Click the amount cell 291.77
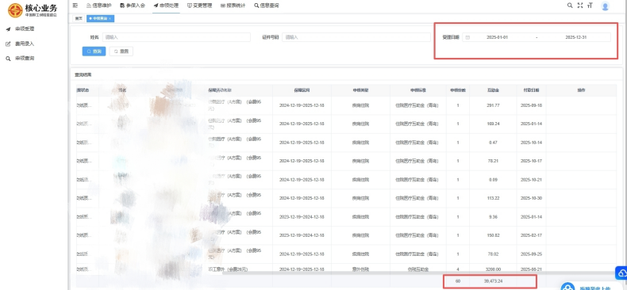This screenshot has height=290, width=627. [x=493, y=105]
